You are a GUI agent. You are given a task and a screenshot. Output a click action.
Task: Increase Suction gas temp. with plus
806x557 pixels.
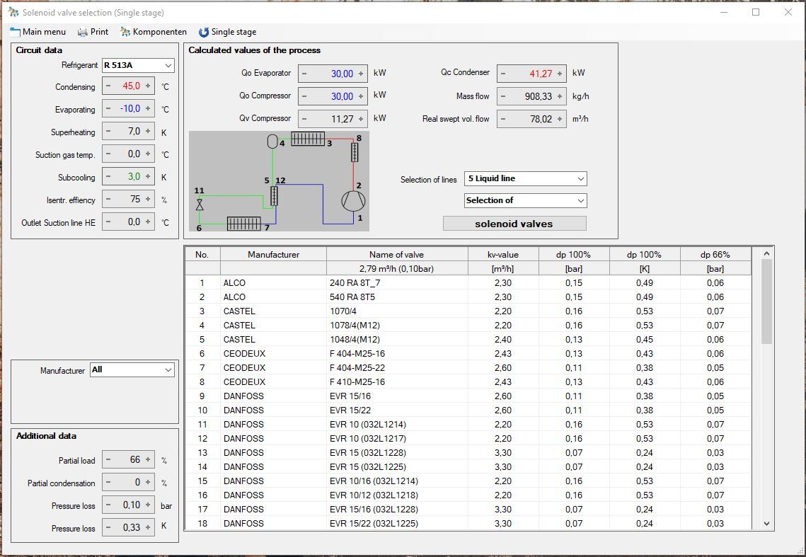(x=148, y=154)
